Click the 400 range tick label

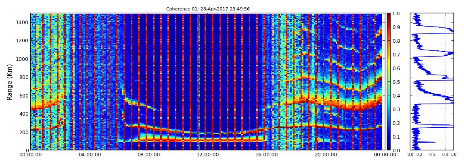click(24, 114)
